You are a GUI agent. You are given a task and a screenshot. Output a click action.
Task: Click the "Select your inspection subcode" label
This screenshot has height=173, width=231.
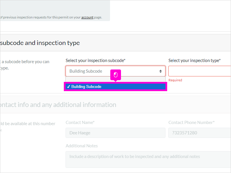(96, 61)
